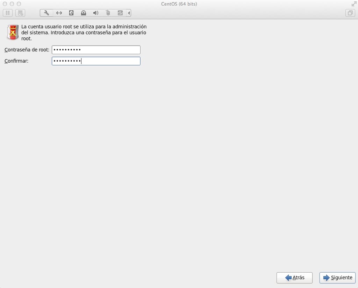Click the snapshot button in toolbar

(x=20, y=13)
